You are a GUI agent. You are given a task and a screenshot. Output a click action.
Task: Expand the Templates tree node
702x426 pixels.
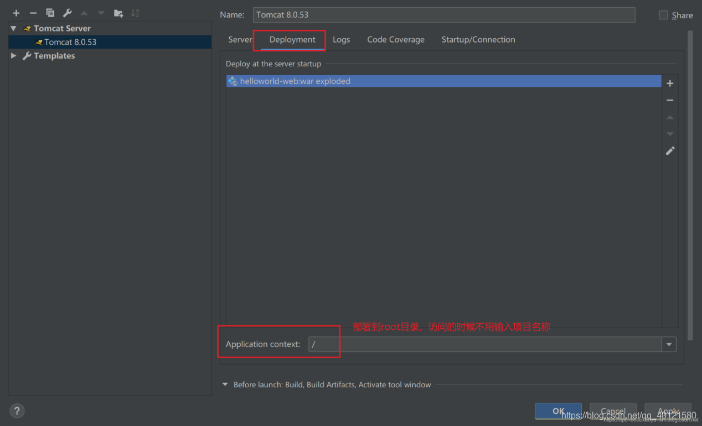click(14, 56)
